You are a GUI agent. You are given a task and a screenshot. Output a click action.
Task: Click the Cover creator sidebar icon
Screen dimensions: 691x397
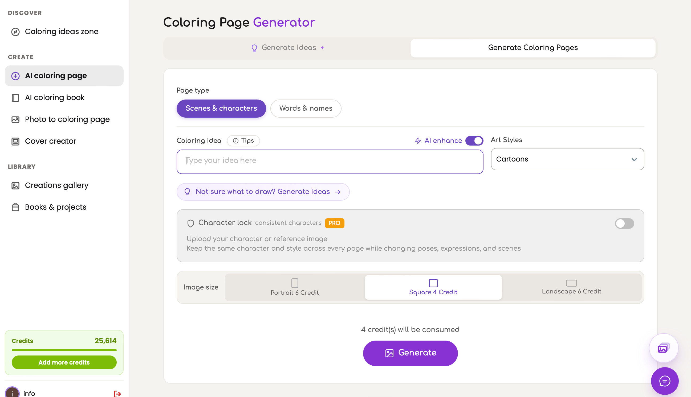click(x=15, y=141)
